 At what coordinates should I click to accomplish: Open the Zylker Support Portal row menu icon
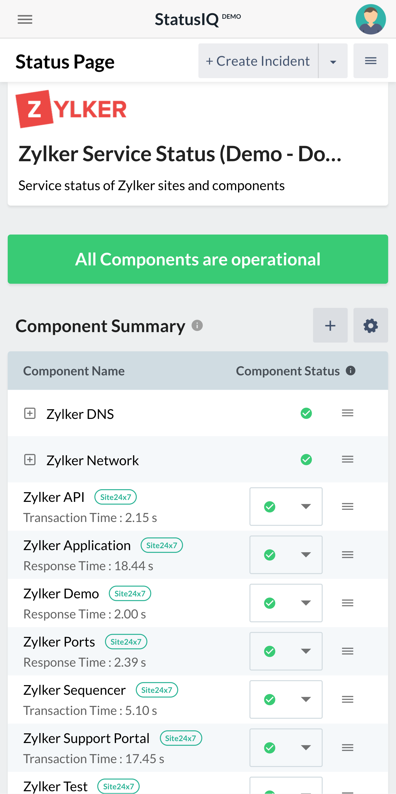347,747
